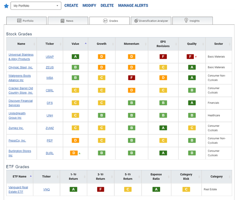Viewport: 238px width, 200px height.
Task: Click the DELETE portfolio link
Action: click(x=107, y=6)
